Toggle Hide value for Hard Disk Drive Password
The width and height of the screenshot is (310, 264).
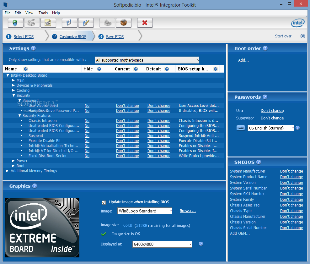[x=87, y=111]
